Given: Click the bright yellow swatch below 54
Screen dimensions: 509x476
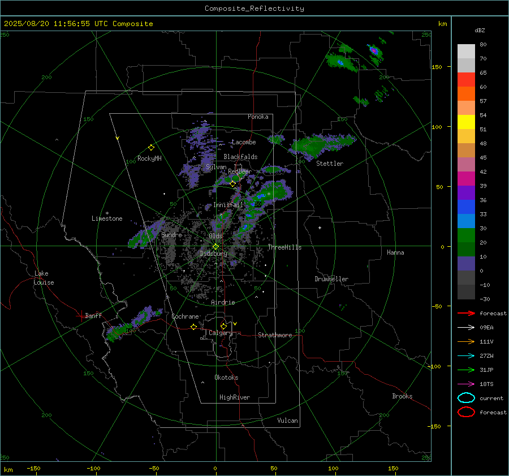Looking at the screenshot, I should point(466,122).
